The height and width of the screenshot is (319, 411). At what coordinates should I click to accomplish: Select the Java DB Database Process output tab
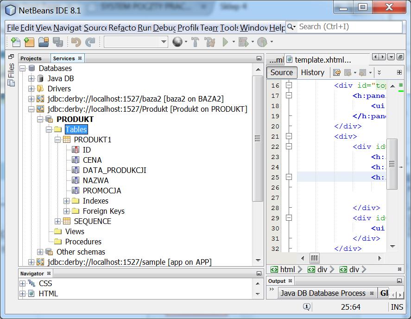pos(323,293)
